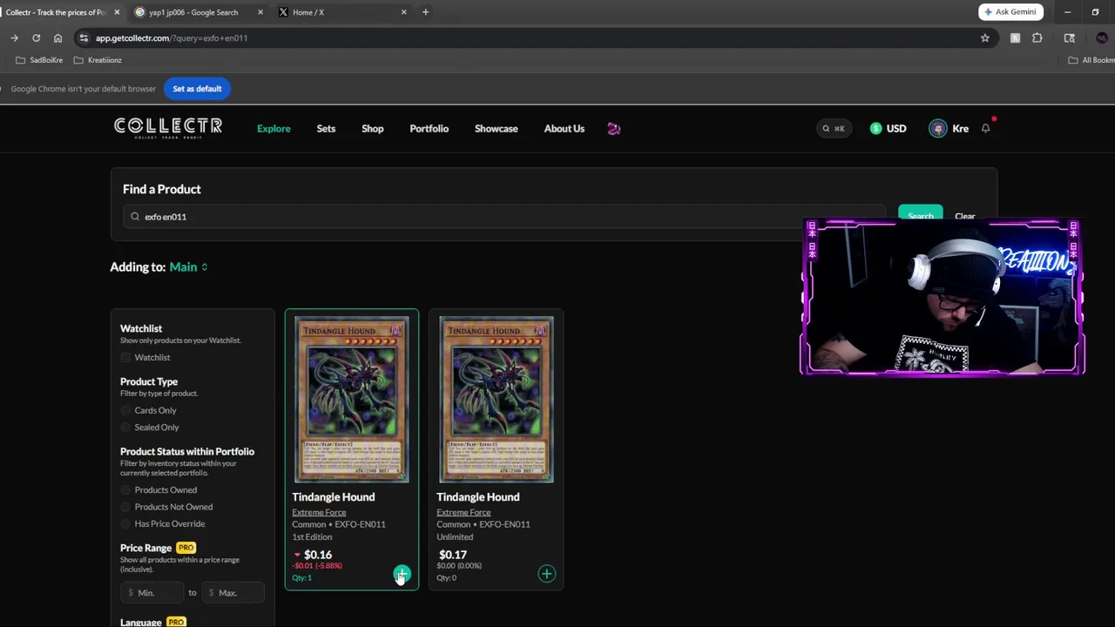
Task: Click the Collectr logo
Action: (168, 128)
